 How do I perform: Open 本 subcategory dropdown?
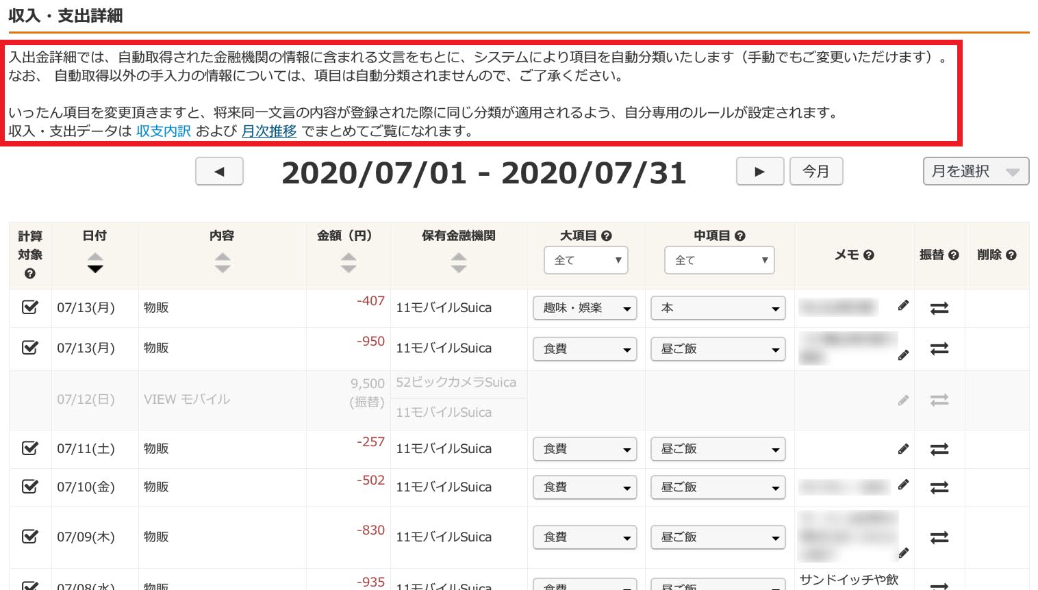pos(718,308)
